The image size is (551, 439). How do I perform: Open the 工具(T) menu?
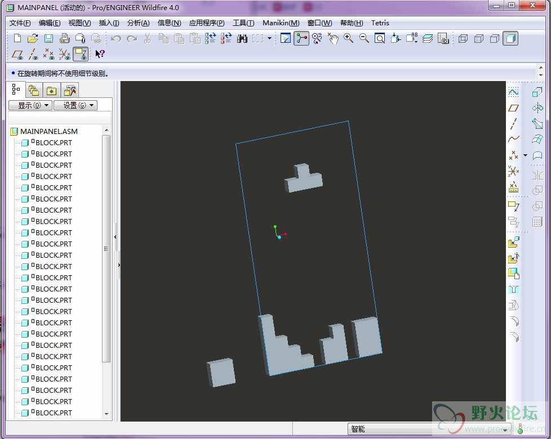[x=243, y=23]
